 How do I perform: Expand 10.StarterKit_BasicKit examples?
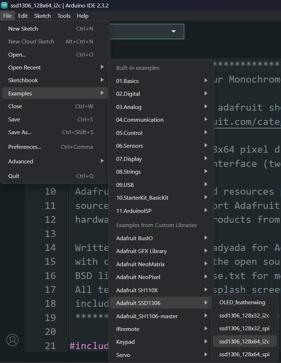point(161,198)
